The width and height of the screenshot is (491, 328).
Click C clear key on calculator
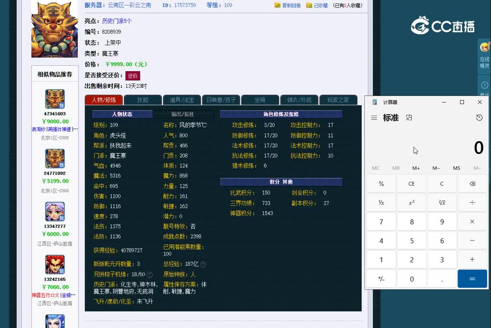coord(442,184)
